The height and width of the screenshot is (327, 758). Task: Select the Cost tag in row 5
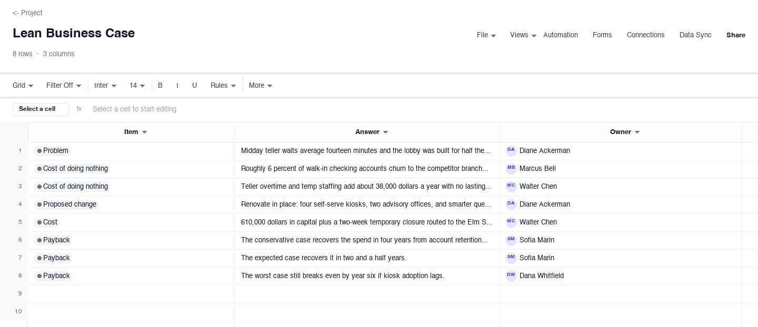(x=47, y=222)
